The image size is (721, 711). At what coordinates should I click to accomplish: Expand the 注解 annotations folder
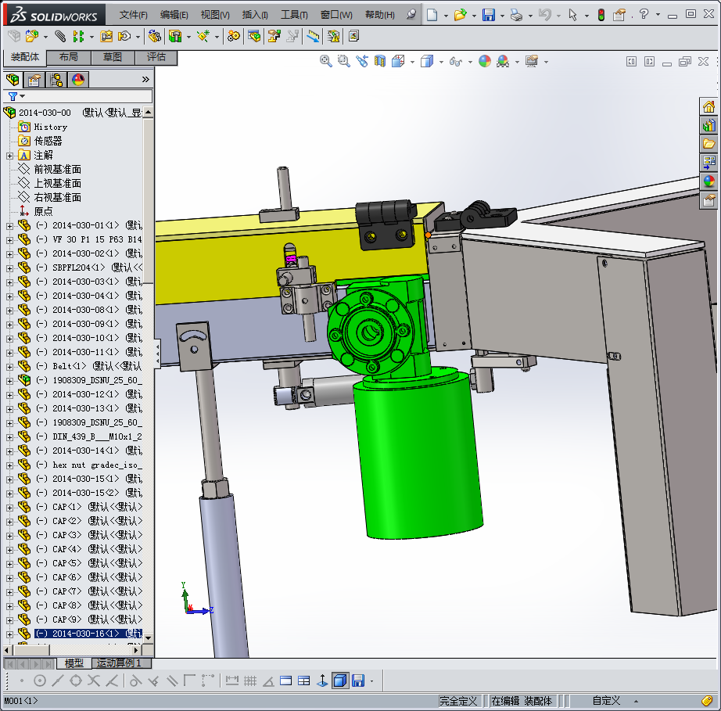(9, 155)
